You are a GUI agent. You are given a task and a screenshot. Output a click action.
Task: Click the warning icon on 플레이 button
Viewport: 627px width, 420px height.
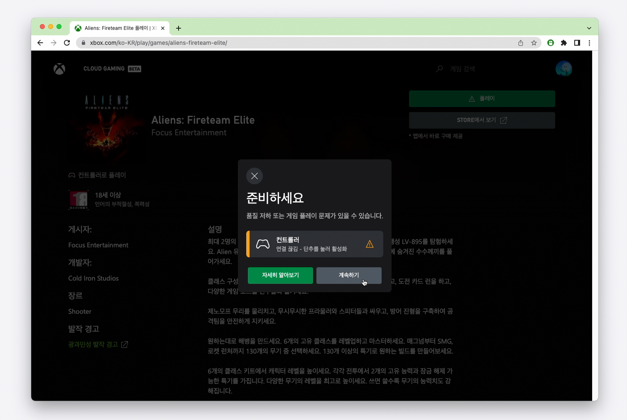472,99
